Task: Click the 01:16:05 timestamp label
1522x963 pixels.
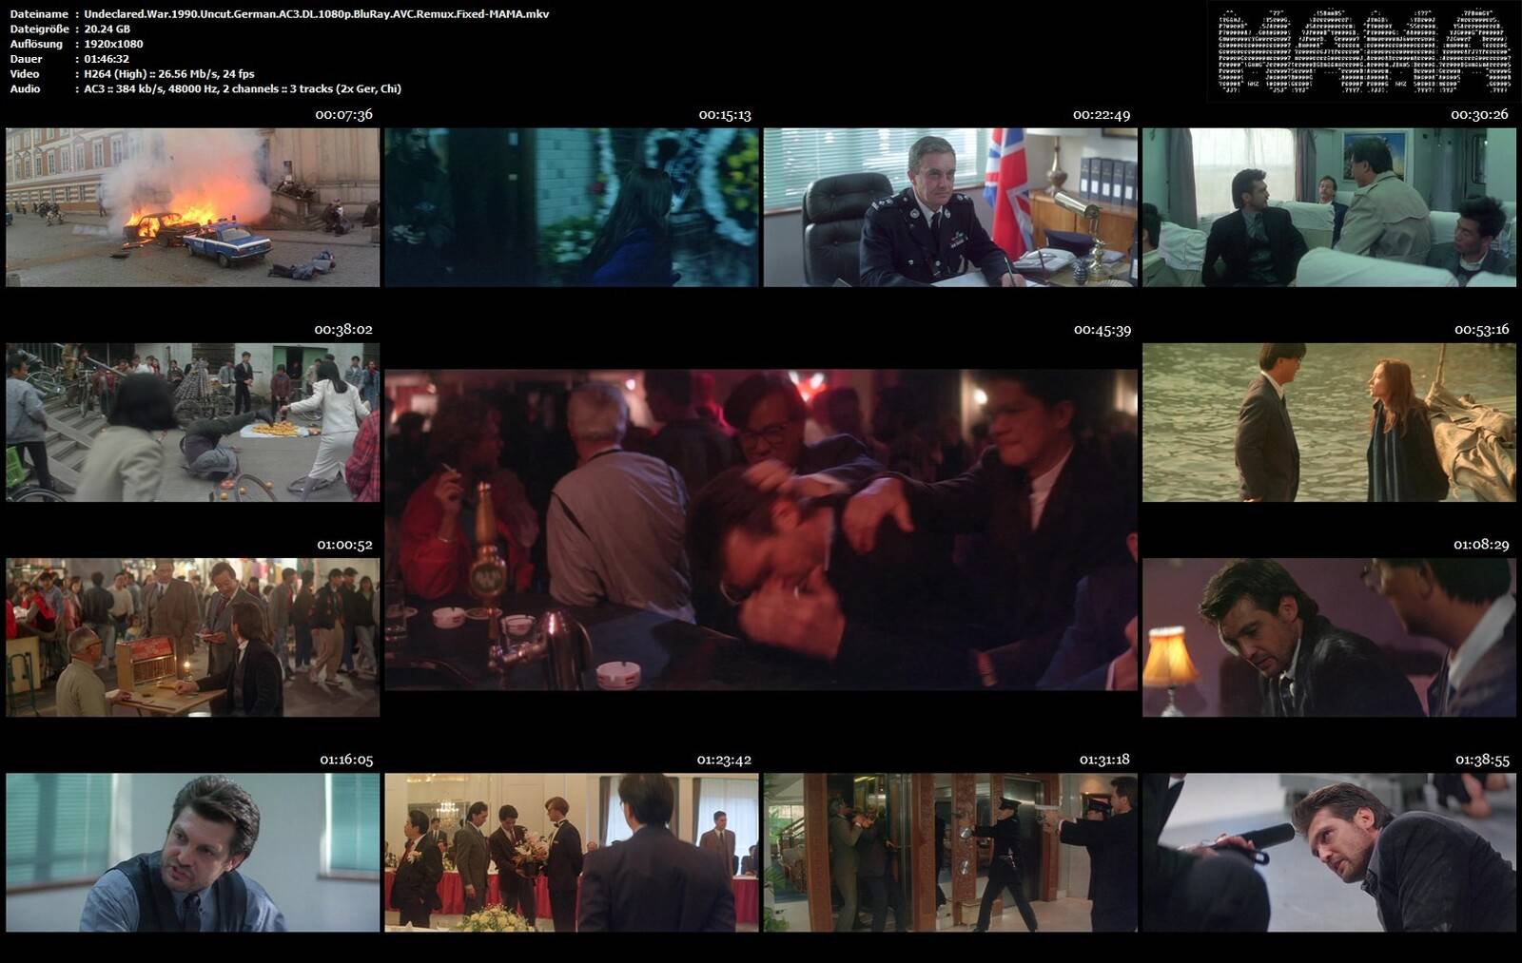Action: [x=346, y=760]
